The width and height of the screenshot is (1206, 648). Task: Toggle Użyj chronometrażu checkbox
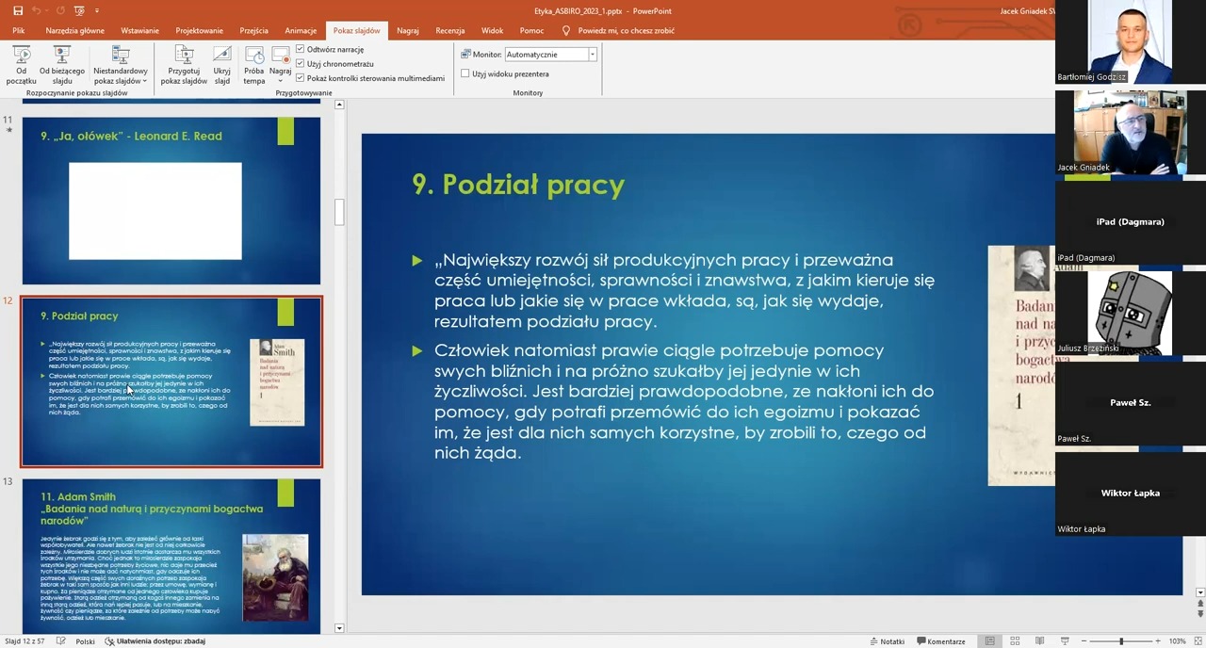click(301, 63)
